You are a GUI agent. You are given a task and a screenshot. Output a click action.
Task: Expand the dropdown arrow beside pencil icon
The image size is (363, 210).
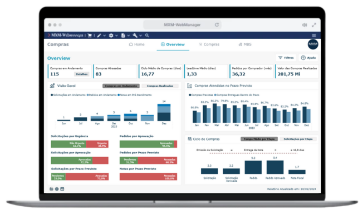[105, 36]
